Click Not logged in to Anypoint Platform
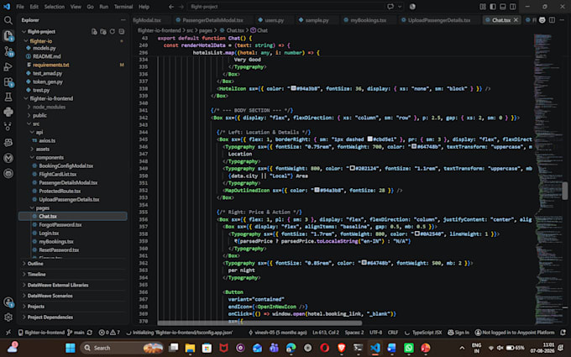Viewport: 571px width, 357px height. click(x=515, y=333)
